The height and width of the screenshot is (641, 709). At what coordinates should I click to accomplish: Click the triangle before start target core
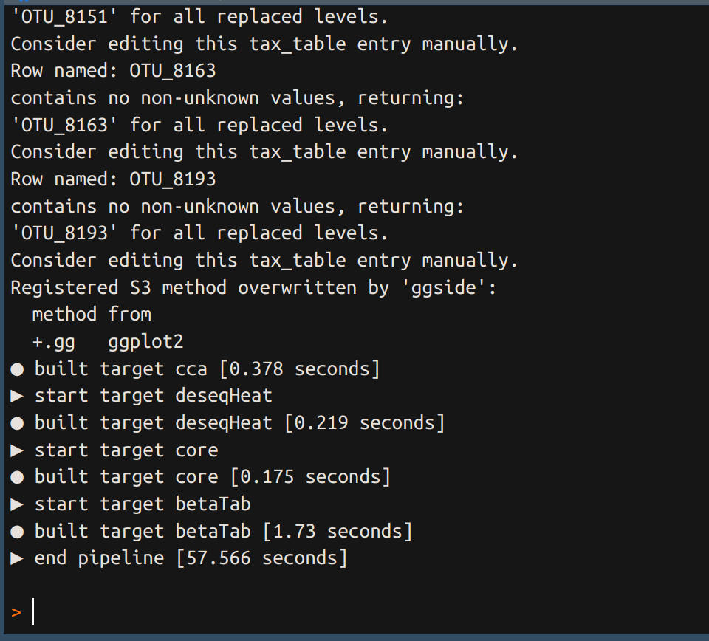[17, 450]
